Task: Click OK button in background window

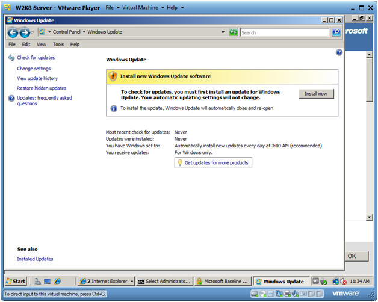Action: pos(357,256)
